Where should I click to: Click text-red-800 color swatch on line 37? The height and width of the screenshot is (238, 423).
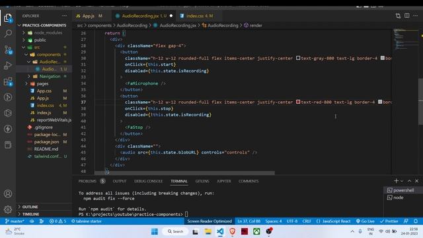(298, 102)
